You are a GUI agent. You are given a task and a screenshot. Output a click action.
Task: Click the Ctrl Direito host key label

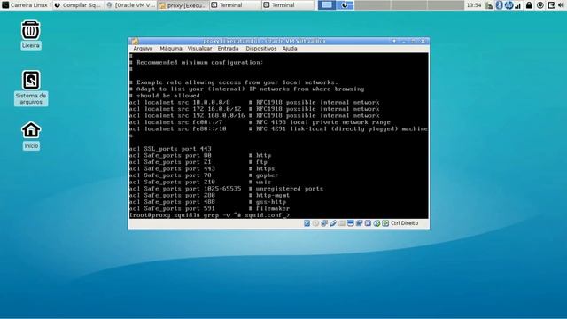[404, 223]
